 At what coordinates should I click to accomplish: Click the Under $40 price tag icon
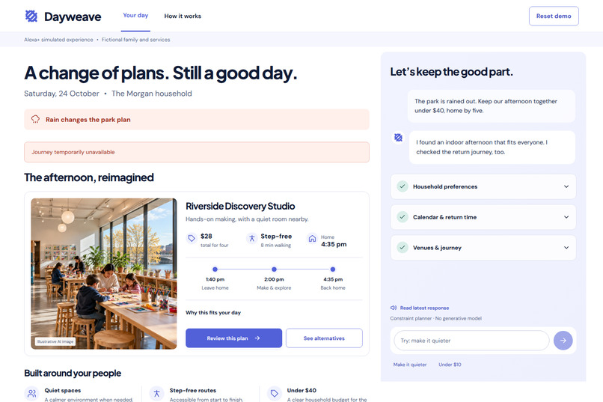click(274, 393)
